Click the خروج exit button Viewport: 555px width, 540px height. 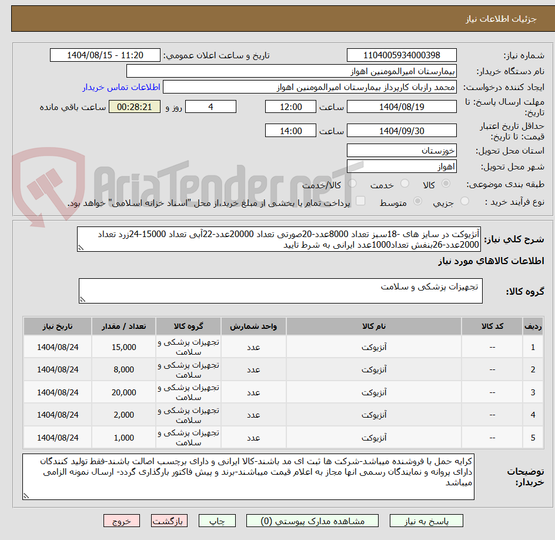click(x=122, y=521)
